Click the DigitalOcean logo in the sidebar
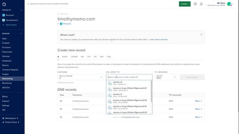The image size is (239, 134). (4, 4)
